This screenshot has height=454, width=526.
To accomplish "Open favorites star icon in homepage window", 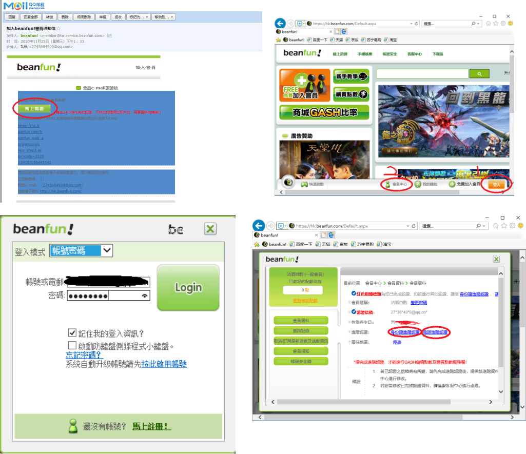I will coord(496,24).
